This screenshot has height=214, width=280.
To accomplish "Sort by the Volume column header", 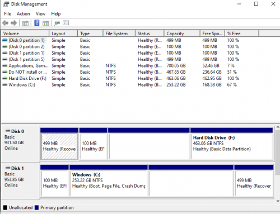I will [x=25, y=34].
